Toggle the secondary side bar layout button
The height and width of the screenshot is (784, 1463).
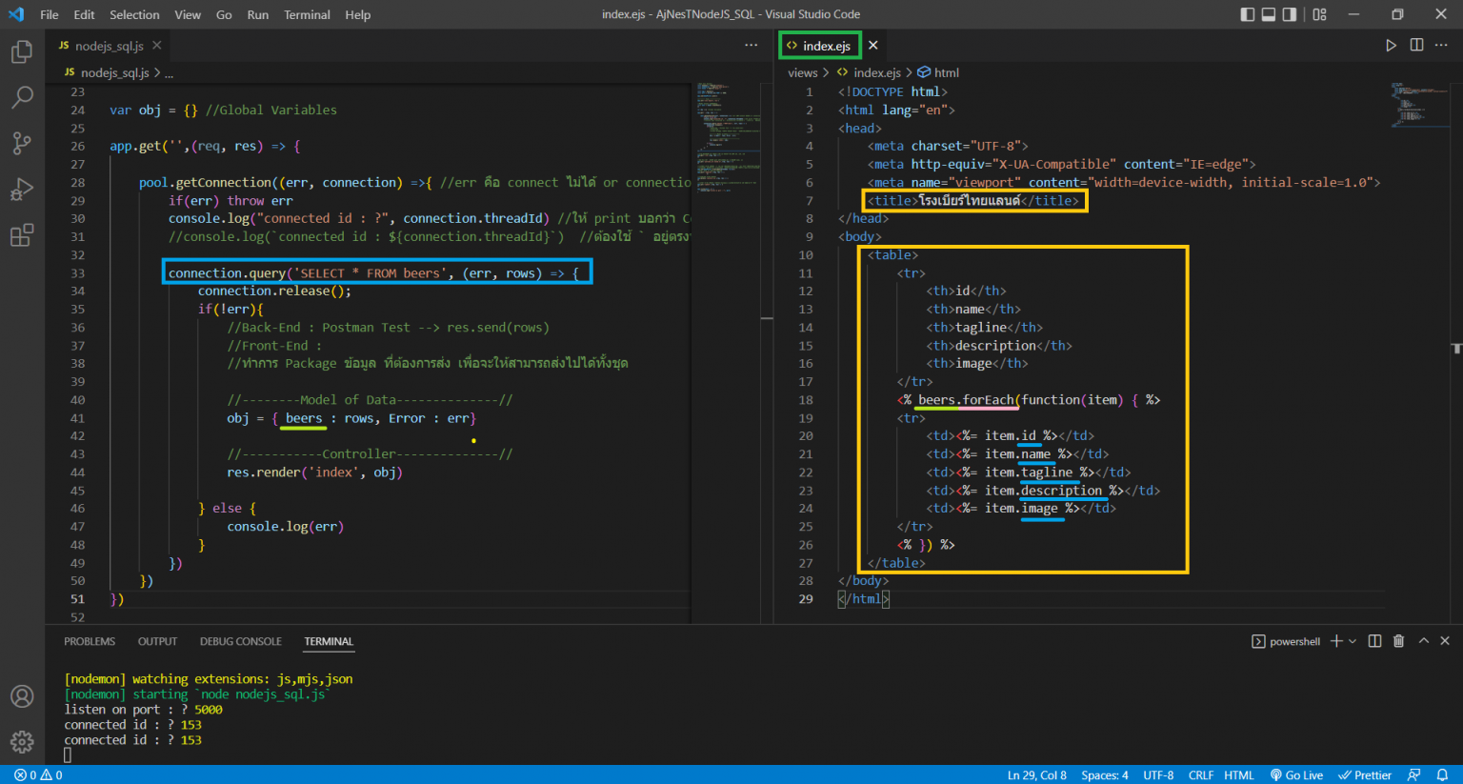click(1290, 14)
